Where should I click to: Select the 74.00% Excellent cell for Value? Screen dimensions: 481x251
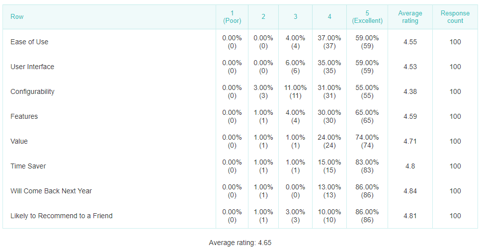pos(367,141)
